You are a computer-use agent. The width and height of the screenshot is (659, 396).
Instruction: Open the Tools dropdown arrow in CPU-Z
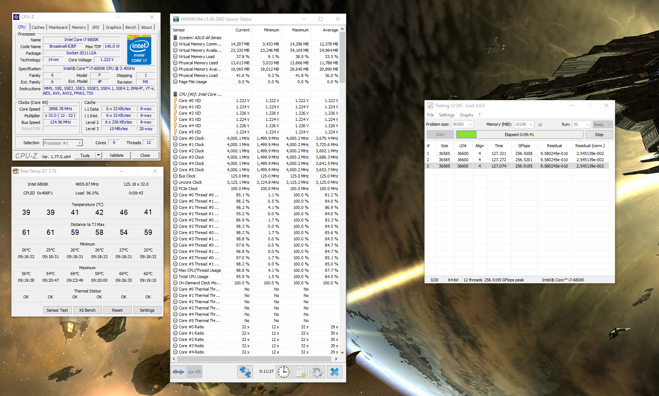(x=98, y=155)
